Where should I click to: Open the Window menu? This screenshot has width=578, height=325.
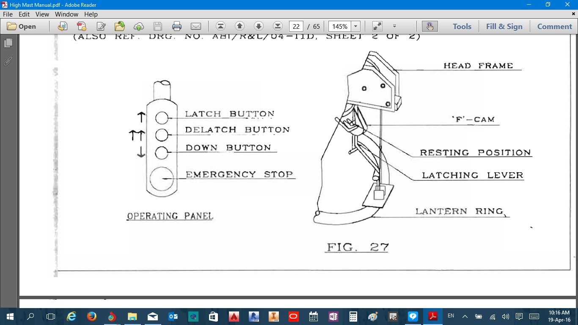point(66,14)
